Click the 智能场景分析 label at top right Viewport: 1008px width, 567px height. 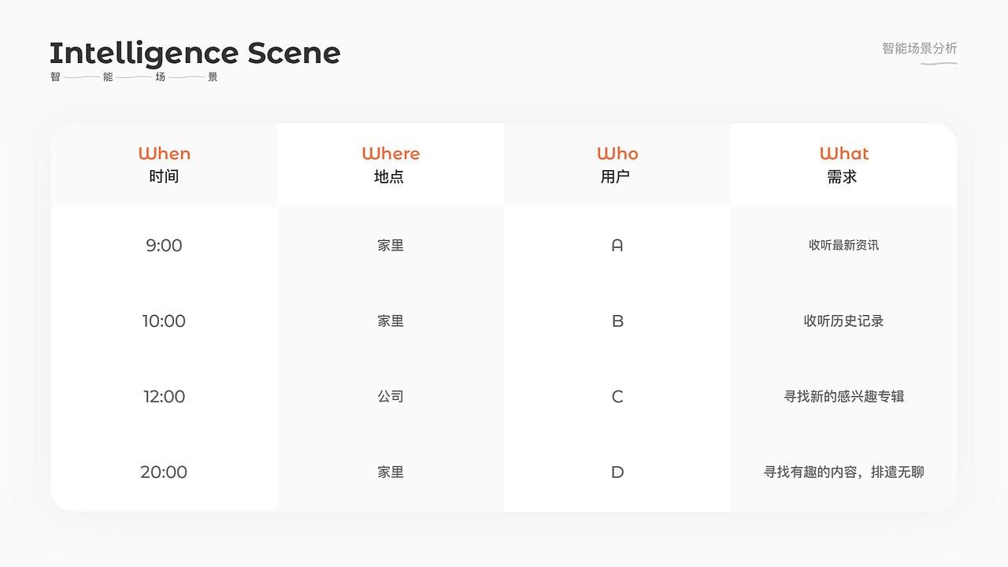coord(919,49)
